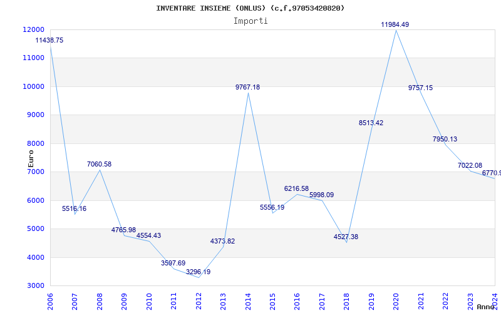This screenshot has width=501, height=313.
Task: Click the 2009 year label
Action: pos(124,301)
